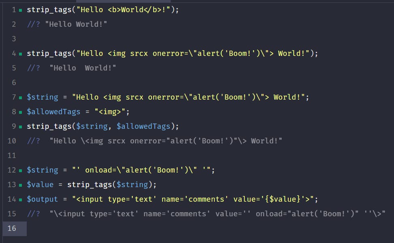Viewport: 394px width, 243px height.
Task: Click the "<img>" string on line 8
Action: tap(110, 112)
